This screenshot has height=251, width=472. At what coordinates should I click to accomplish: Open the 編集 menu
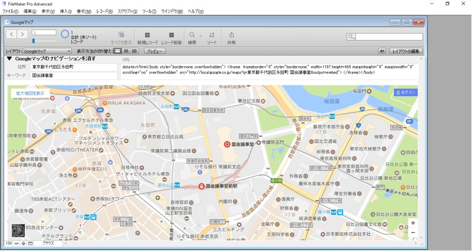[x=30, y=11]
